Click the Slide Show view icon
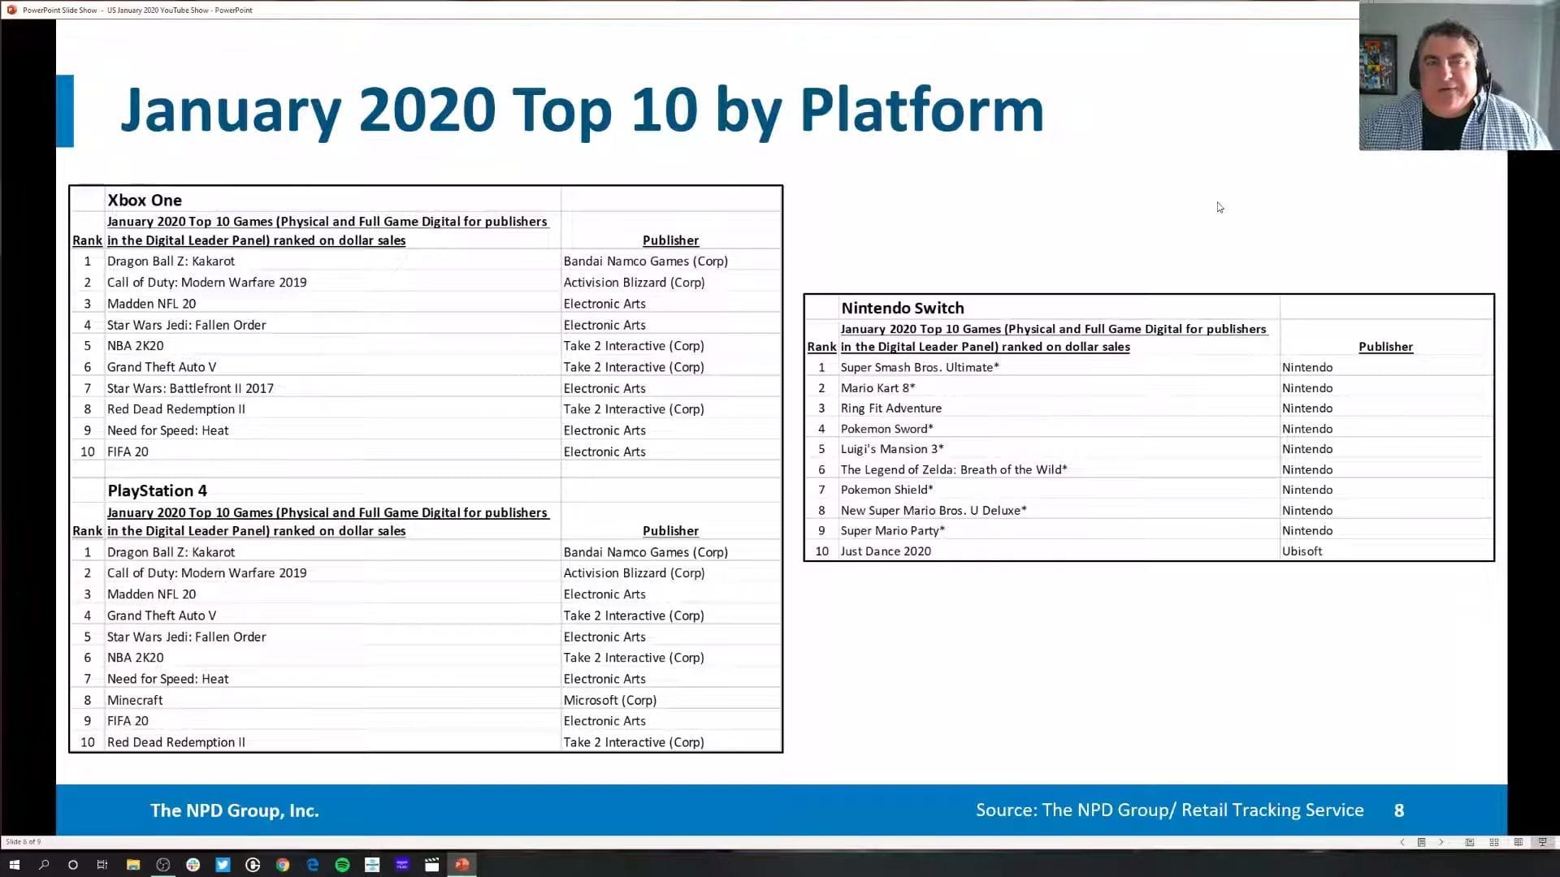 [1542, 842]
